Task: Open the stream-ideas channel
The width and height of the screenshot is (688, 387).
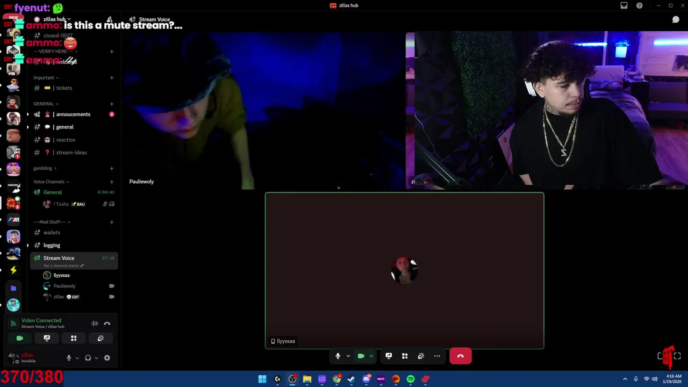Action: [74, 153]
